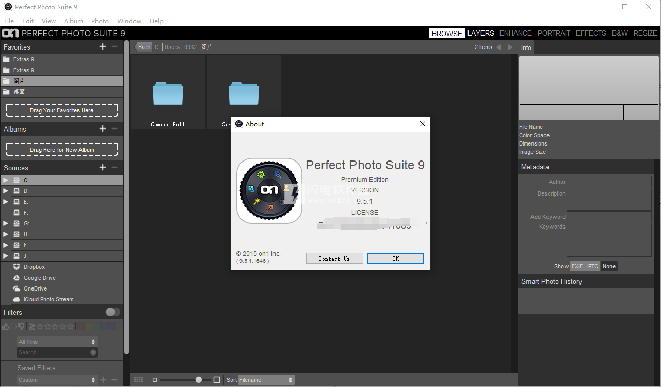Open the Custom saved filters dropdown
Viewport: 661px width, 387px height.
[x=57, y=380]
